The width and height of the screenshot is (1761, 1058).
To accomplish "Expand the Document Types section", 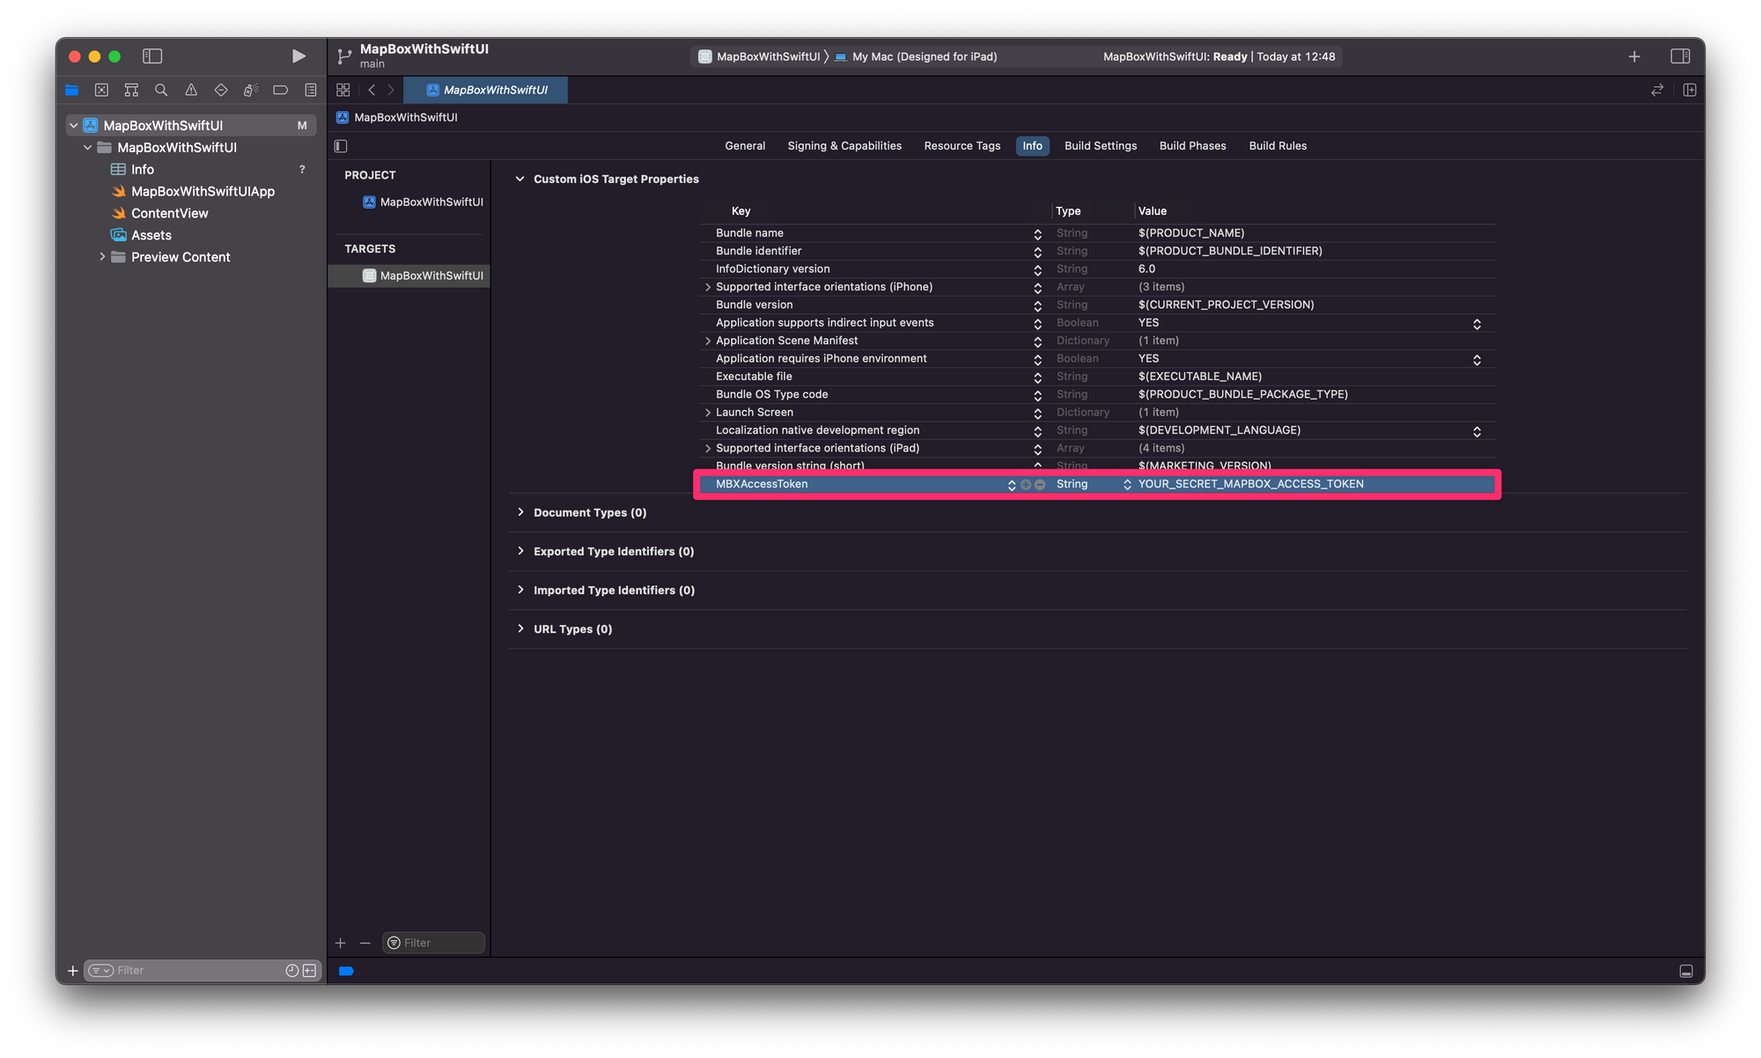I will pyautogui.click(x=520, y=512).
